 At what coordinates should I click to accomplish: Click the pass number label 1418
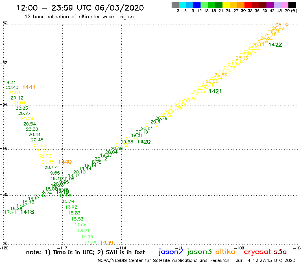tap(27, 212)
